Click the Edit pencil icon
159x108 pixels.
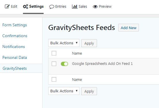pyautogui.click(x=7, y=7)
